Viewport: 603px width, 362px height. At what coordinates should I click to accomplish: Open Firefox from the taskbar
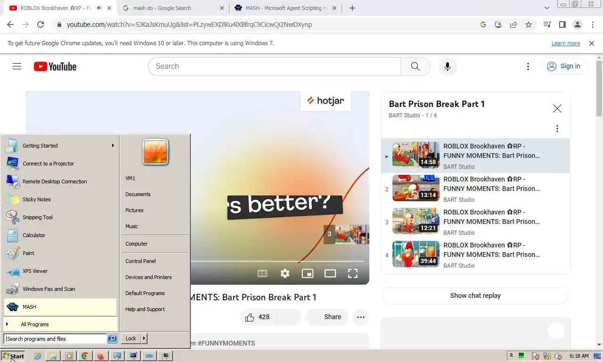[x=101, y=356]
